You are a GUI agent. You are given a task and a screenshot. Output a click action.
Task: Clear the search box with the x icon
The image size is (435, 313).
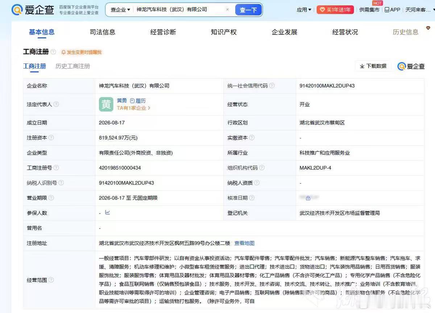(x=227, y=10)
